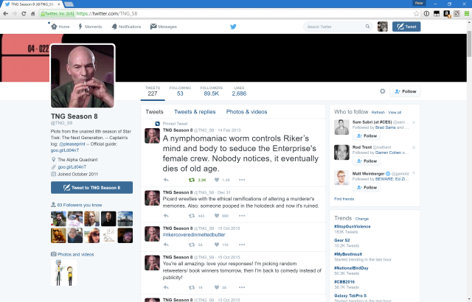Retweet the #rikercoveredinmeltedbutter tweet
The image size is (472, 302).
(x=195, y=245)
